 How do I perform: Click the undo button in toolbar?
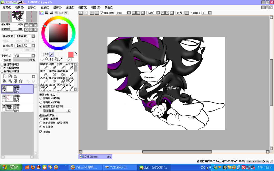(x=81, y=13)
